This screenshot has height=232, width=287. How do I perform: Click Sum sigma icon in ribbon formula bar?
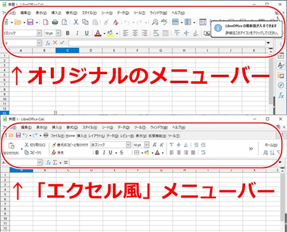click(x=55, y=163)
